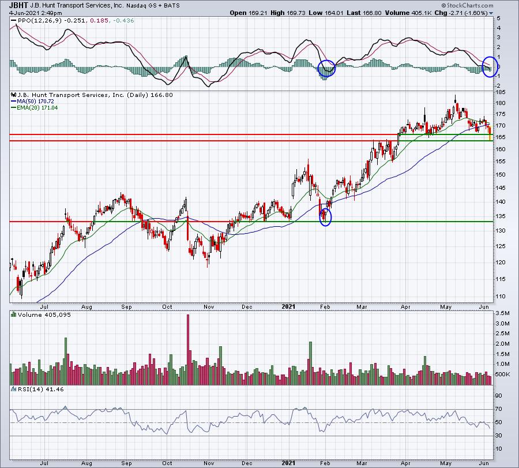Click the JBHT ticker symbol heading
Viewport: 519px width, 468px height.
click(x=18, y=5)
